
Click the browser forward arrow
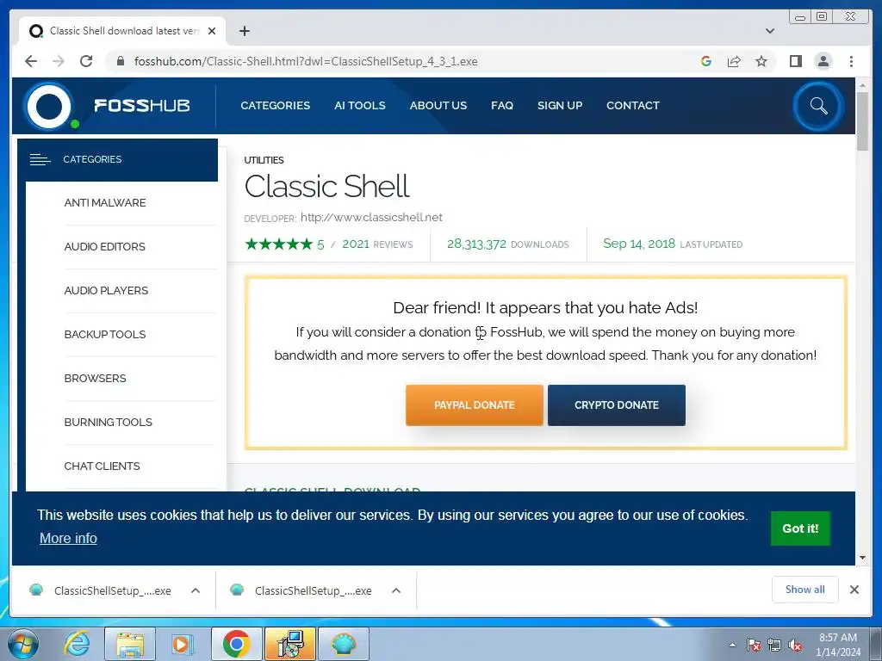59,61
